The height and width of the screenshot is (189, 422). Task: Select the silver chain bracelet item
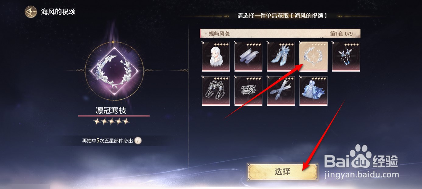(216, 91)
